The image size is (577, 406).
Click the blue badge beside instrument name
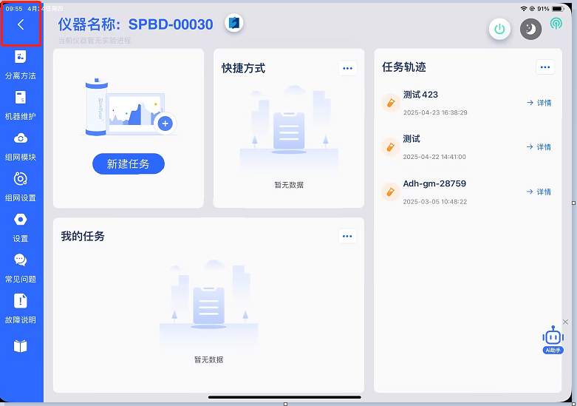(x=234, y=24)
